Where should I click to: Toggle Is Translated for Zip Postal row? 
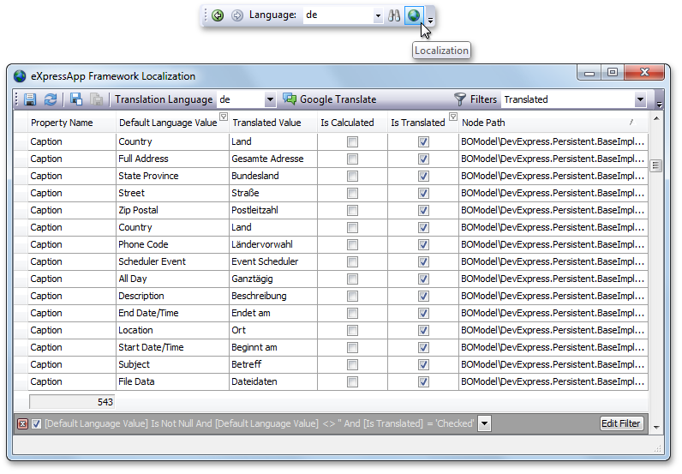(423, 210)
